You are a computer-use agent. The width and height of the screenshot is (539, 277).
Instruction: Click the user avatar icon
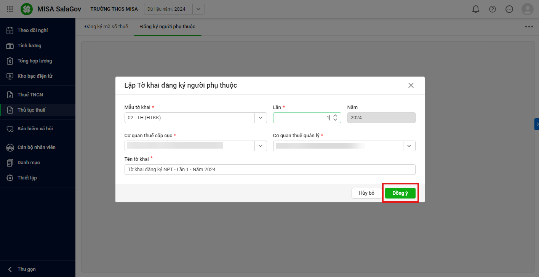click(x=528, y=9)
